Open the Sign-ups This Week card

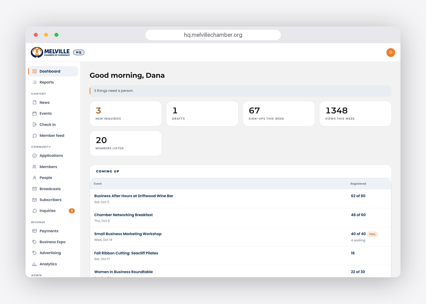(x=279, y=114)
